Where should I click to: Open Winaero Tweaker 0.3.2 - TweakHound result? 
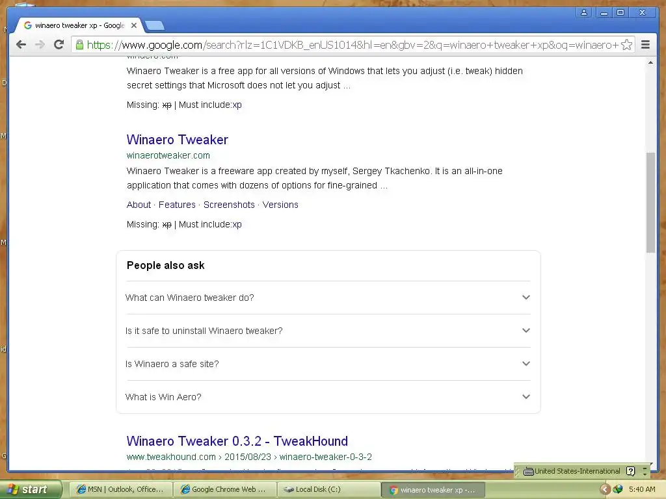pos(237,441)
